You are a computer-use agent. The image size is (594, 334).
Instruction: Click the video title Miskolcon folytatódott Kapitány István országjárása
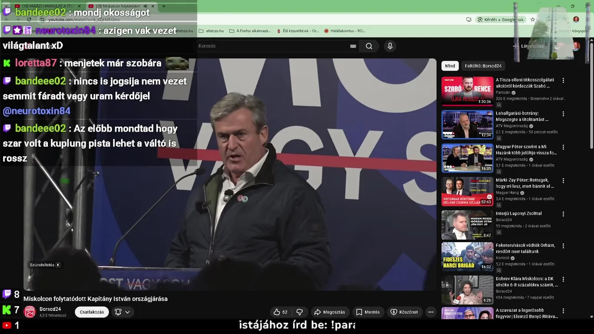(96, 299)
